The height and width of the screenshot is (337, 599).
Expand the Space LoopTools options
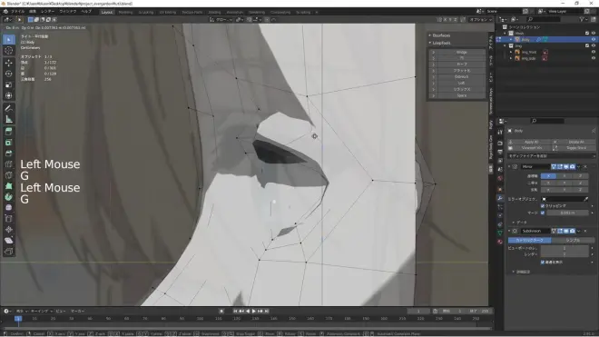click(433, 95)
